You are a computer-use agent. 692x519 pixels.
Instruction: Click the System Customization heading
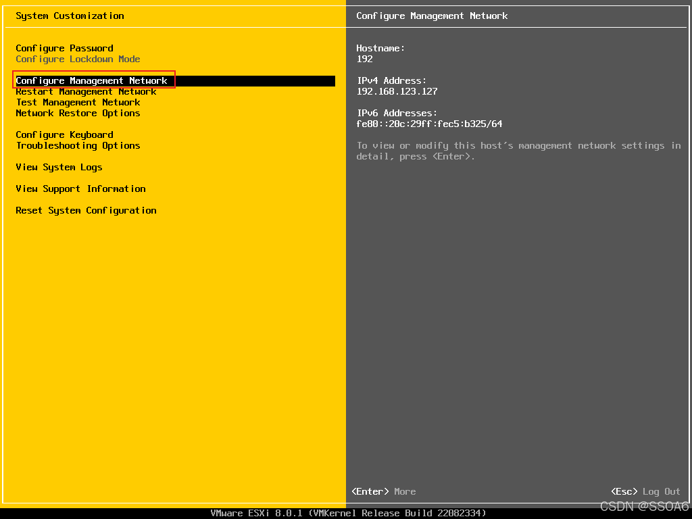(70, 16)
